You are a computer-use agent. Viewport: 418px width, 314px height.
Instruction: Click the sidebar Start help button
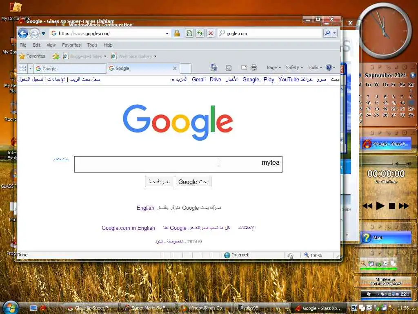(x=386, y=238)
